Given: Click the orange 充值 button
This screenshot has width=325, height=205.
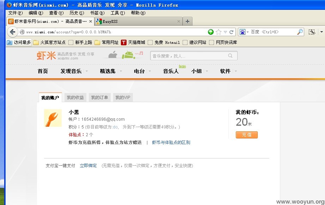Looking at the screenshot, I should click(247, 135).
